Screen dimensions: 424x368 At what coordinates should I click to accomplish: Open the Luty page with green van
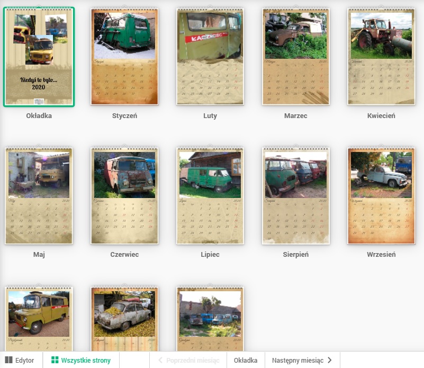(210, 57)
